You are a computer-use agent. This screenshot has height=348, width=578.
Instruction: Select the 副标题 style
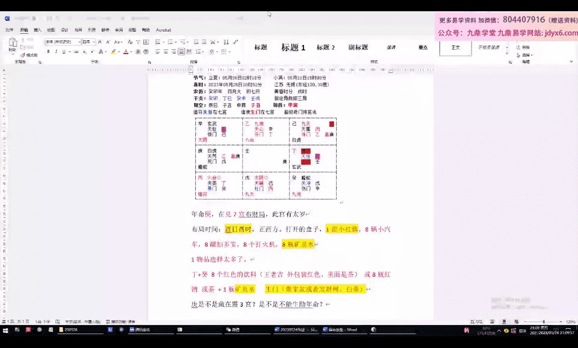[x=358, y=48]
